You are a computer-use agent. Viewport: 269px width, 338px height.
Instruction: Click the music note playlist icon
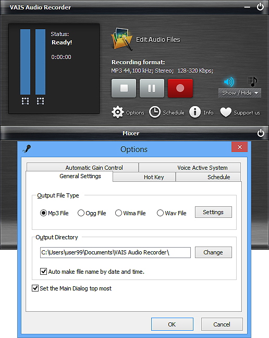pos(253,81)
